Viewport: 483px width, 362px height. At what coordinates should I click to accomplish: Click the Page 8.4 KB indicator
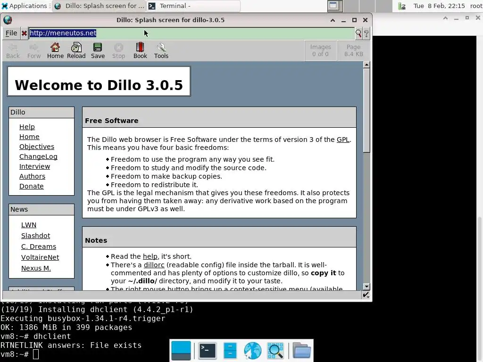click(354, 50)
